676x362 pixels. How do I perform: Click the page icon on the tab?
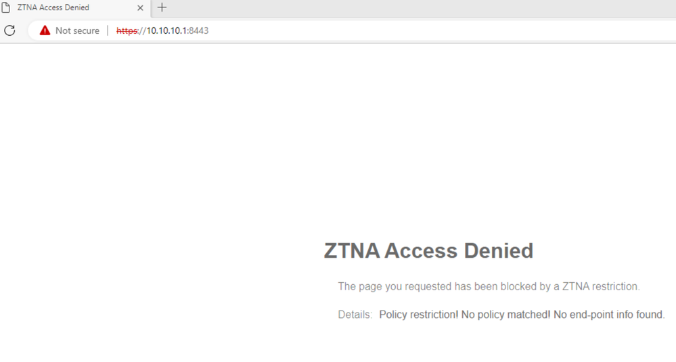[x=5, y=8]
